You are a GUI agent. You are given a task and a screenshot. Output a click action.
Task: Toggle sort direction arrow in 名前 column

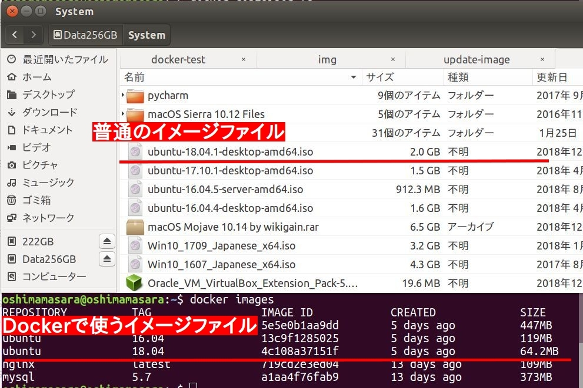pyautogui.click(x=353, y=77)
